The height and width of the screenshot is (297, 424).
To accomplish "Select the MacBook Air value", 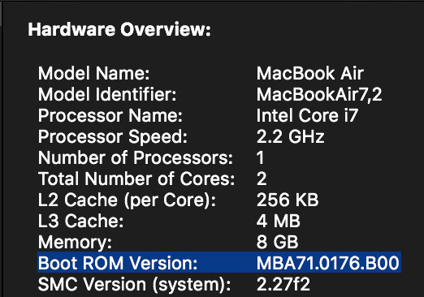I will click(x=310, y=73).
